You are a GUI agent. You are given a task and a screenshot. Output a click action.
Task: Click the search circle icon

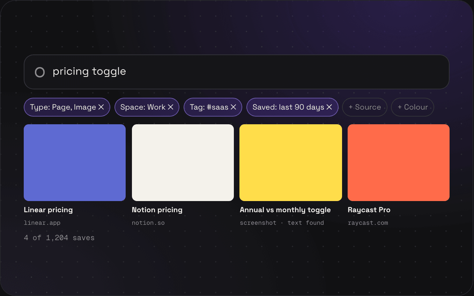(x=40, y=72)
